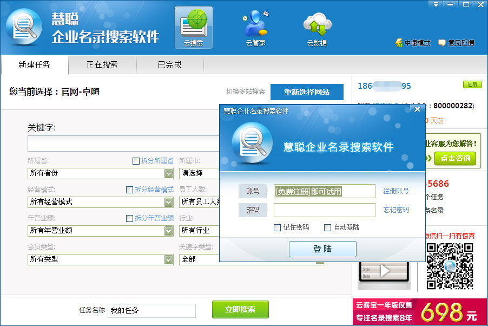The height and width of the screenshot is (326, 488).
Task: Enable 自动登陆 checkbox
Action: (x=327, y=227)
